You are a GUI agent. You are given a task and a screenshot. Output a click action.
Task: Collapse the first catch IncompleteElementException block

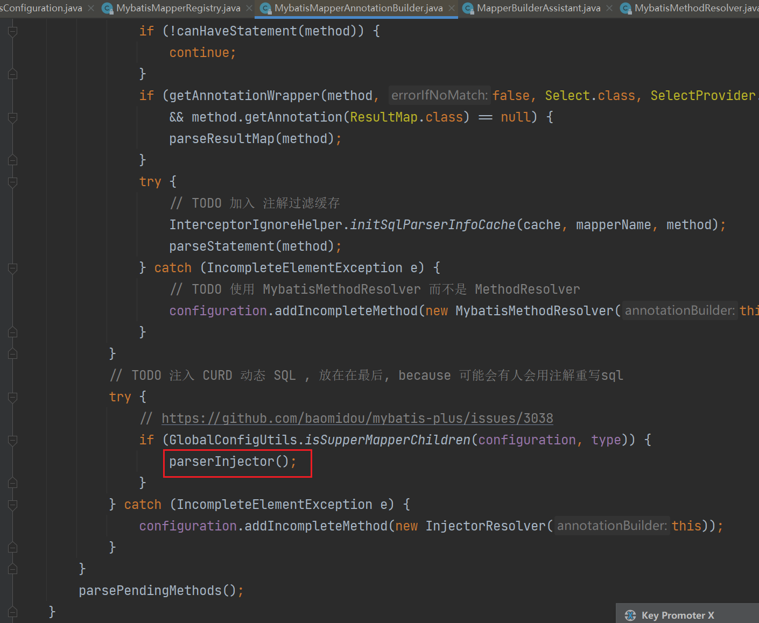coord(13,268)
